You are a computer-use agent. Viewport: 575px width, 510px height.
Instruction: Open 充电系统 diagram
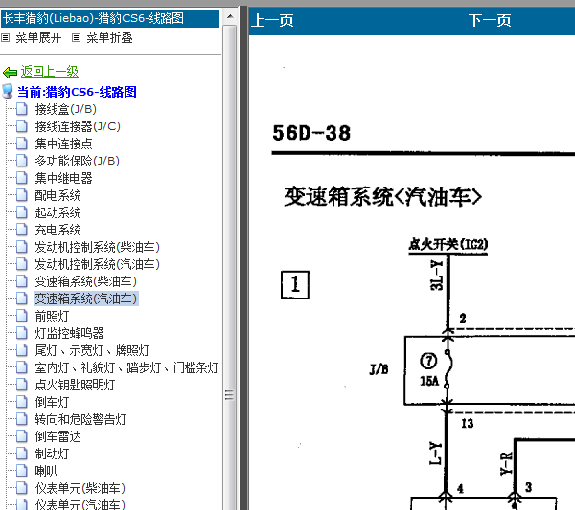[x=57, y=230]
